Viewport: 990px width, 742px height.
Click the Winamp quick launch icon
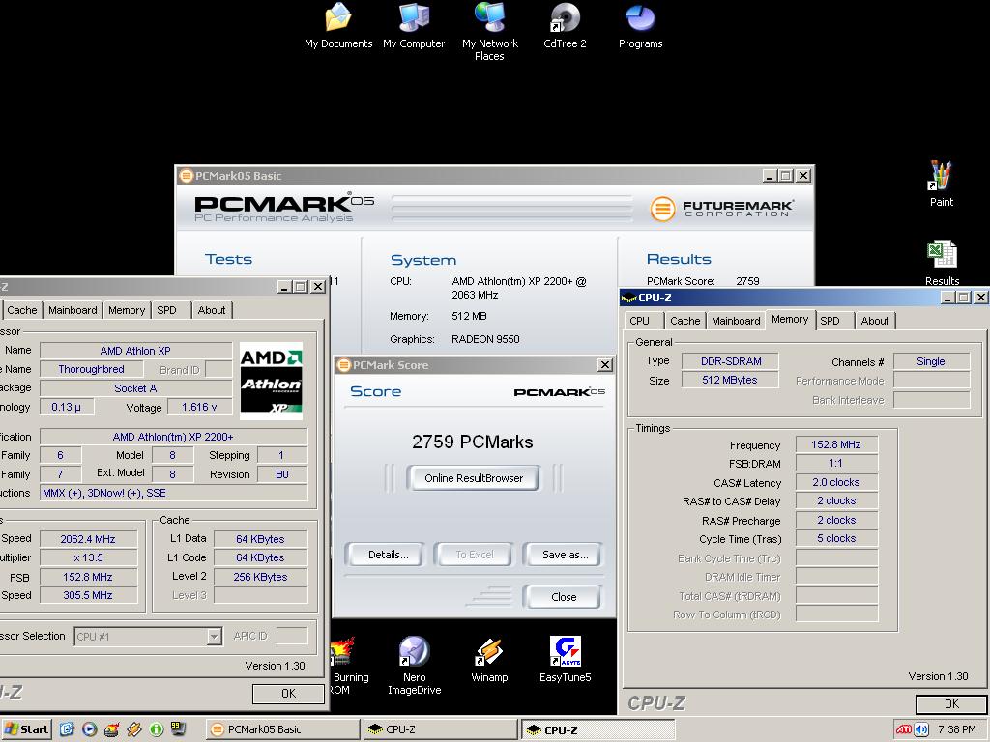tap(133, 729)
